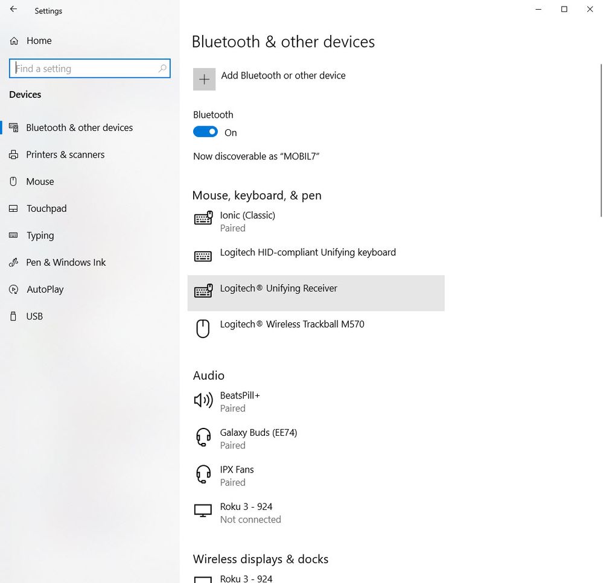Click the back arrow in Settings
Image resolution: width=603 pixels, height=583 pixels.
(13, 9)
